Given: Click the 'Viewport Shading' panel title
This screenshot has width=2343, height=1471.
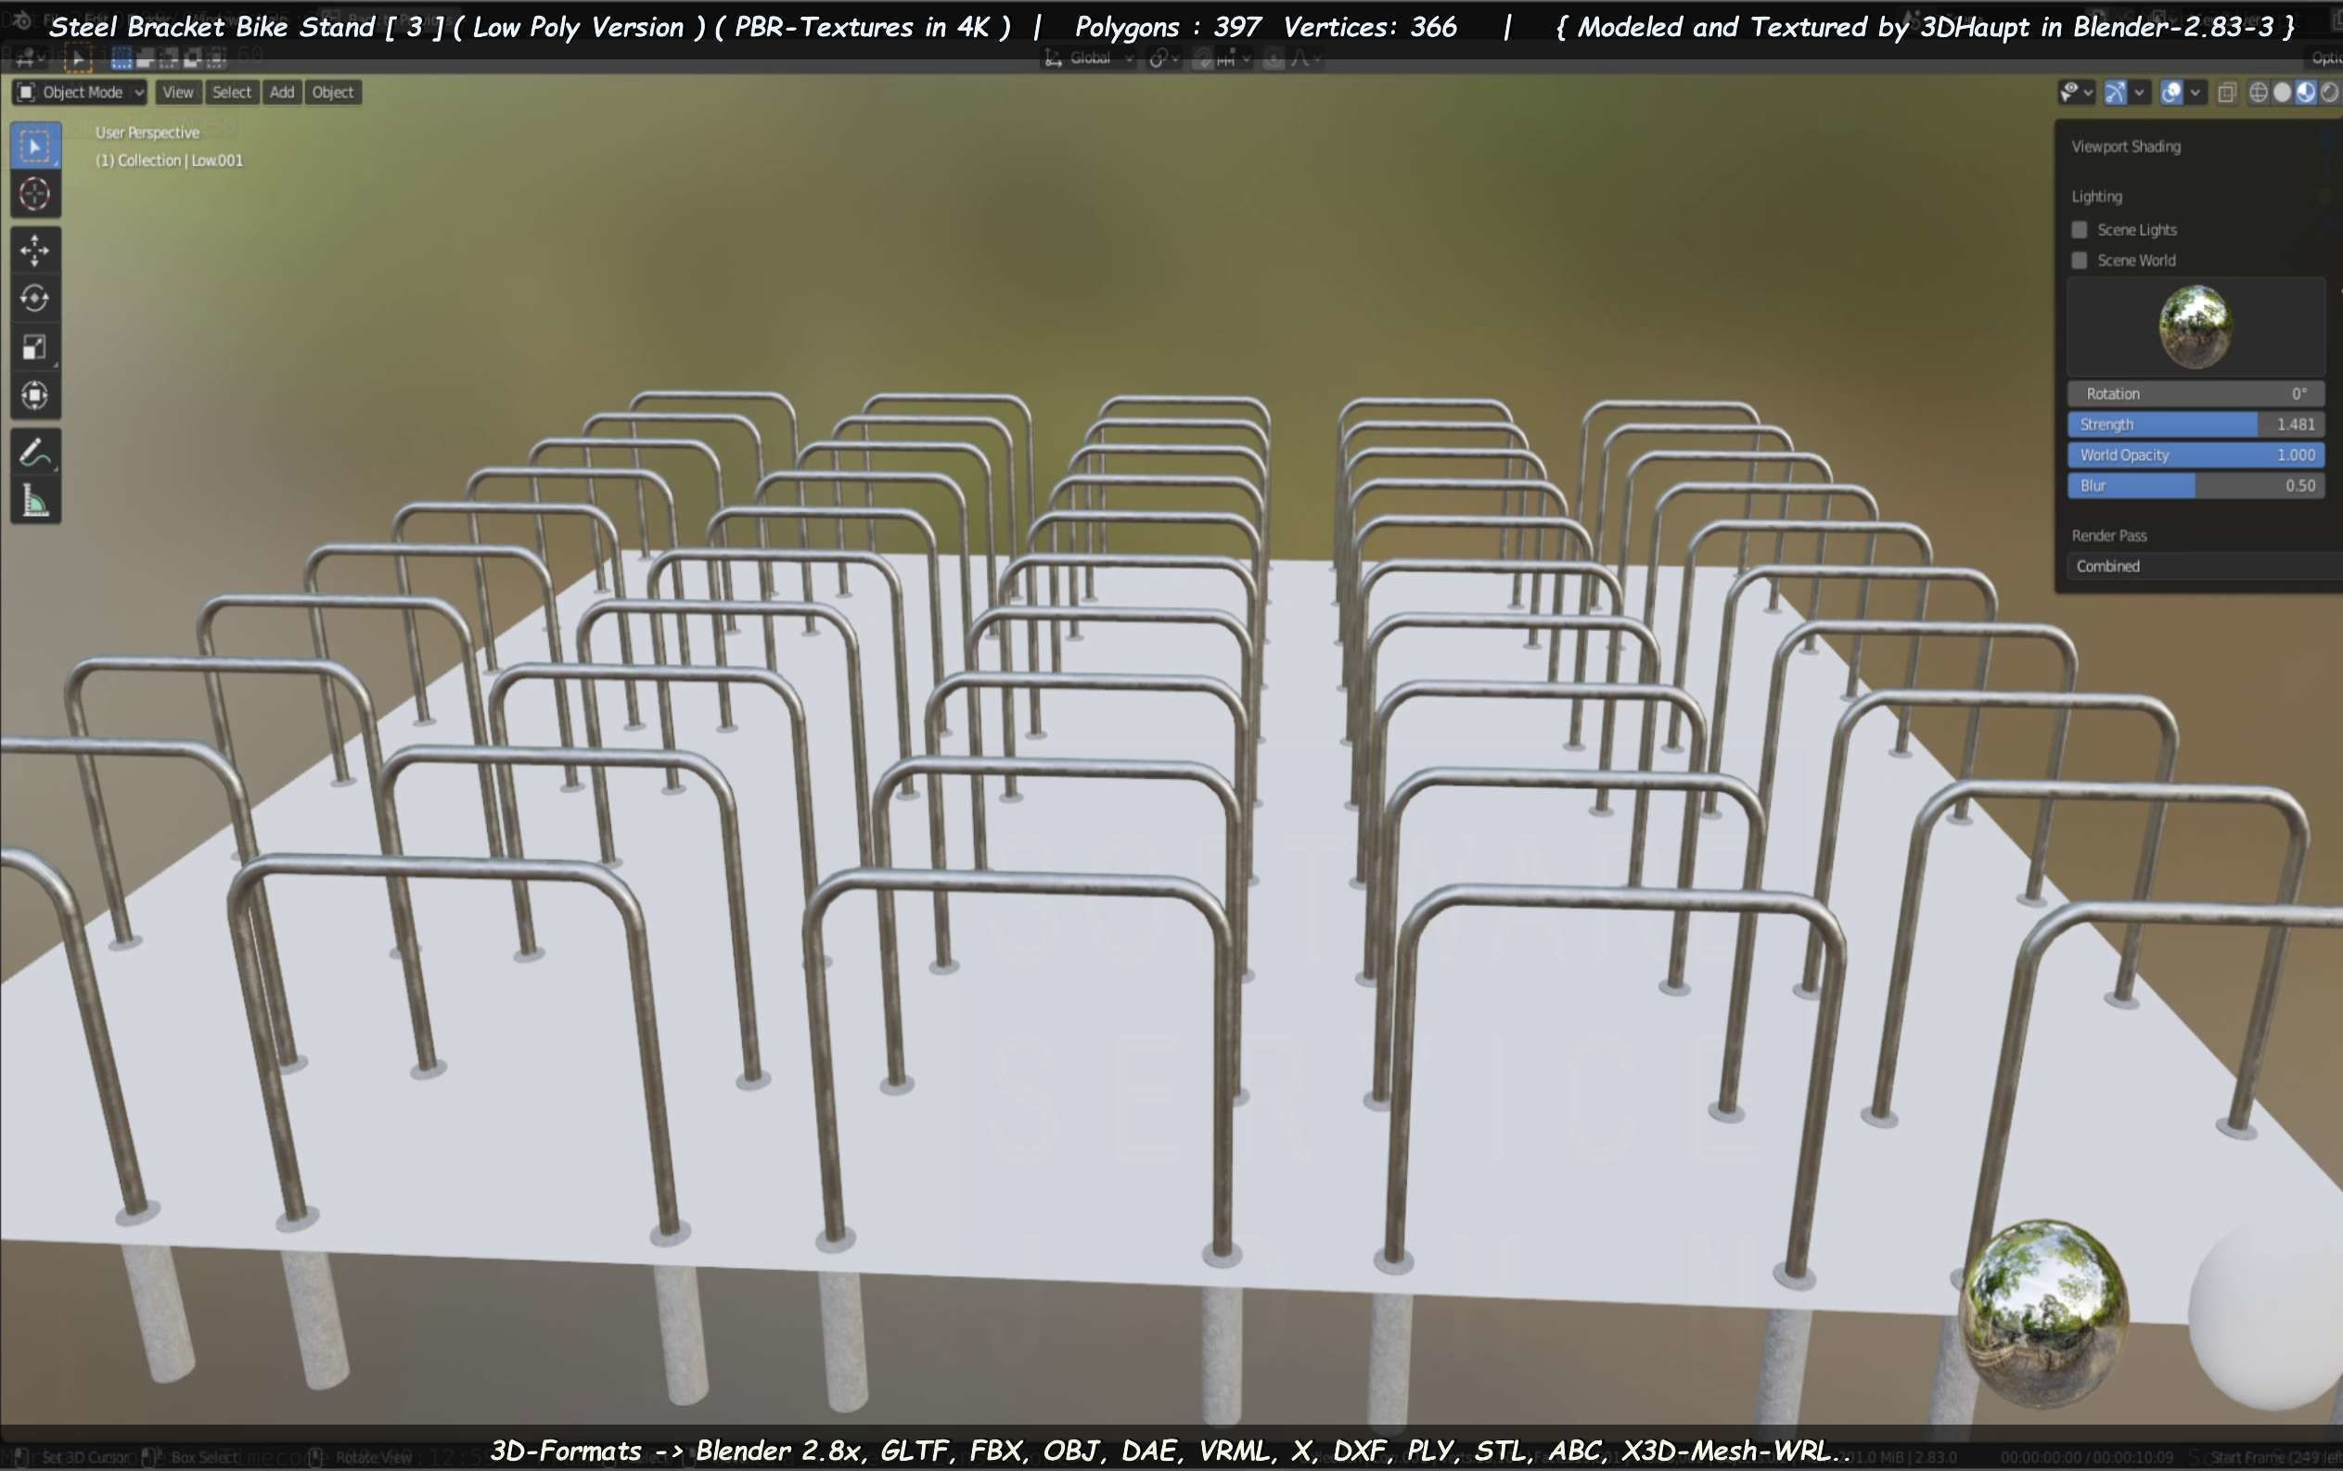Looking at the screenshot, I should [x=2126, y=147].
